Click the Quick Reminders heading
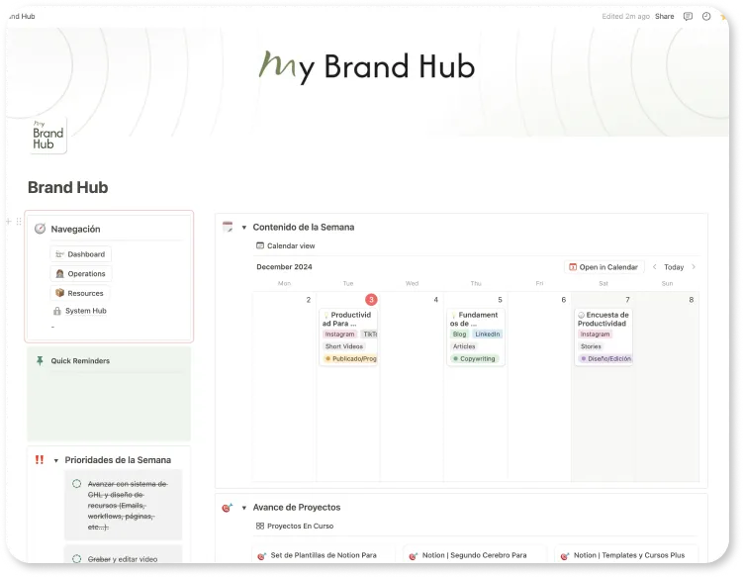Screen dimensions: 743x577 80,361
